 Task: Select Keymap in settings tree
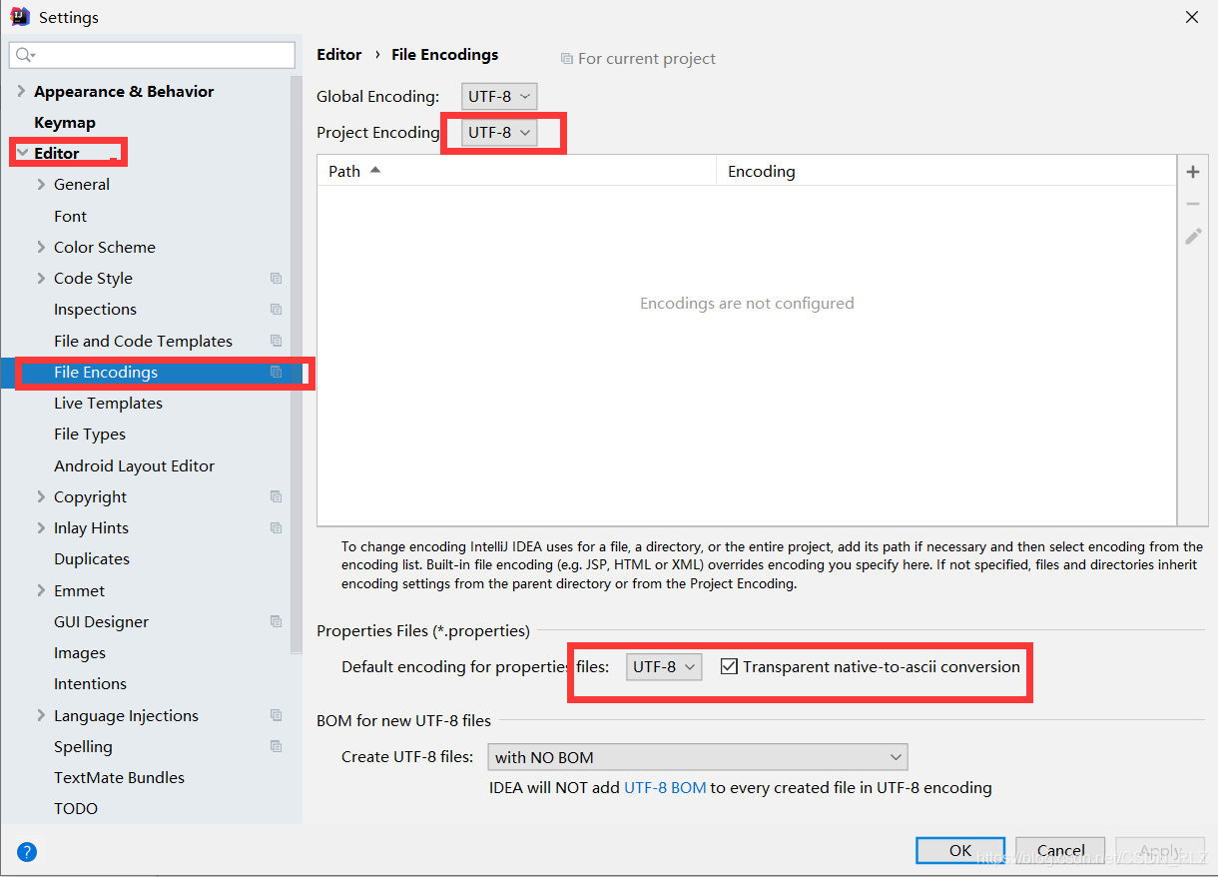click(x=65, y=122)
